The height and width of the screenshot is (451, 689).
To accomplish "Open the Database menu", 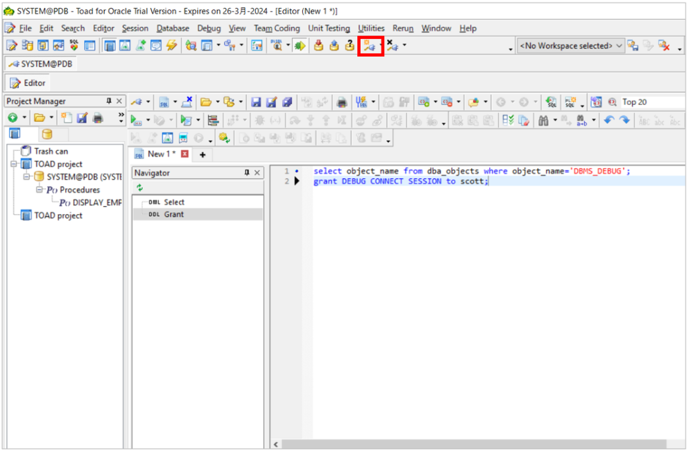I will point(173,28).
